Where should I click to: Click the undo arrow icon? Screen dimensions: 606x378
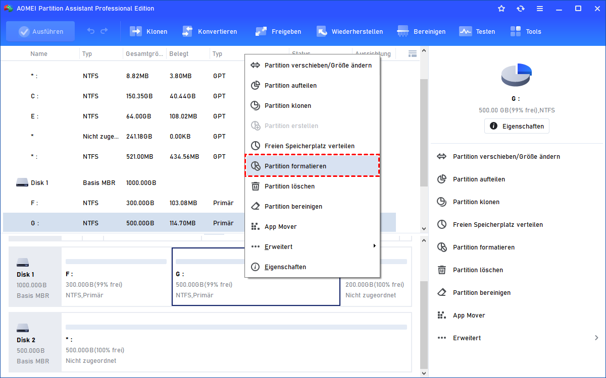tap(91, 31)
